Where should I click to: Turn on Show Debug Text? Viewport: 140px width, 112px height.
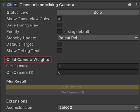pos(59,51)
